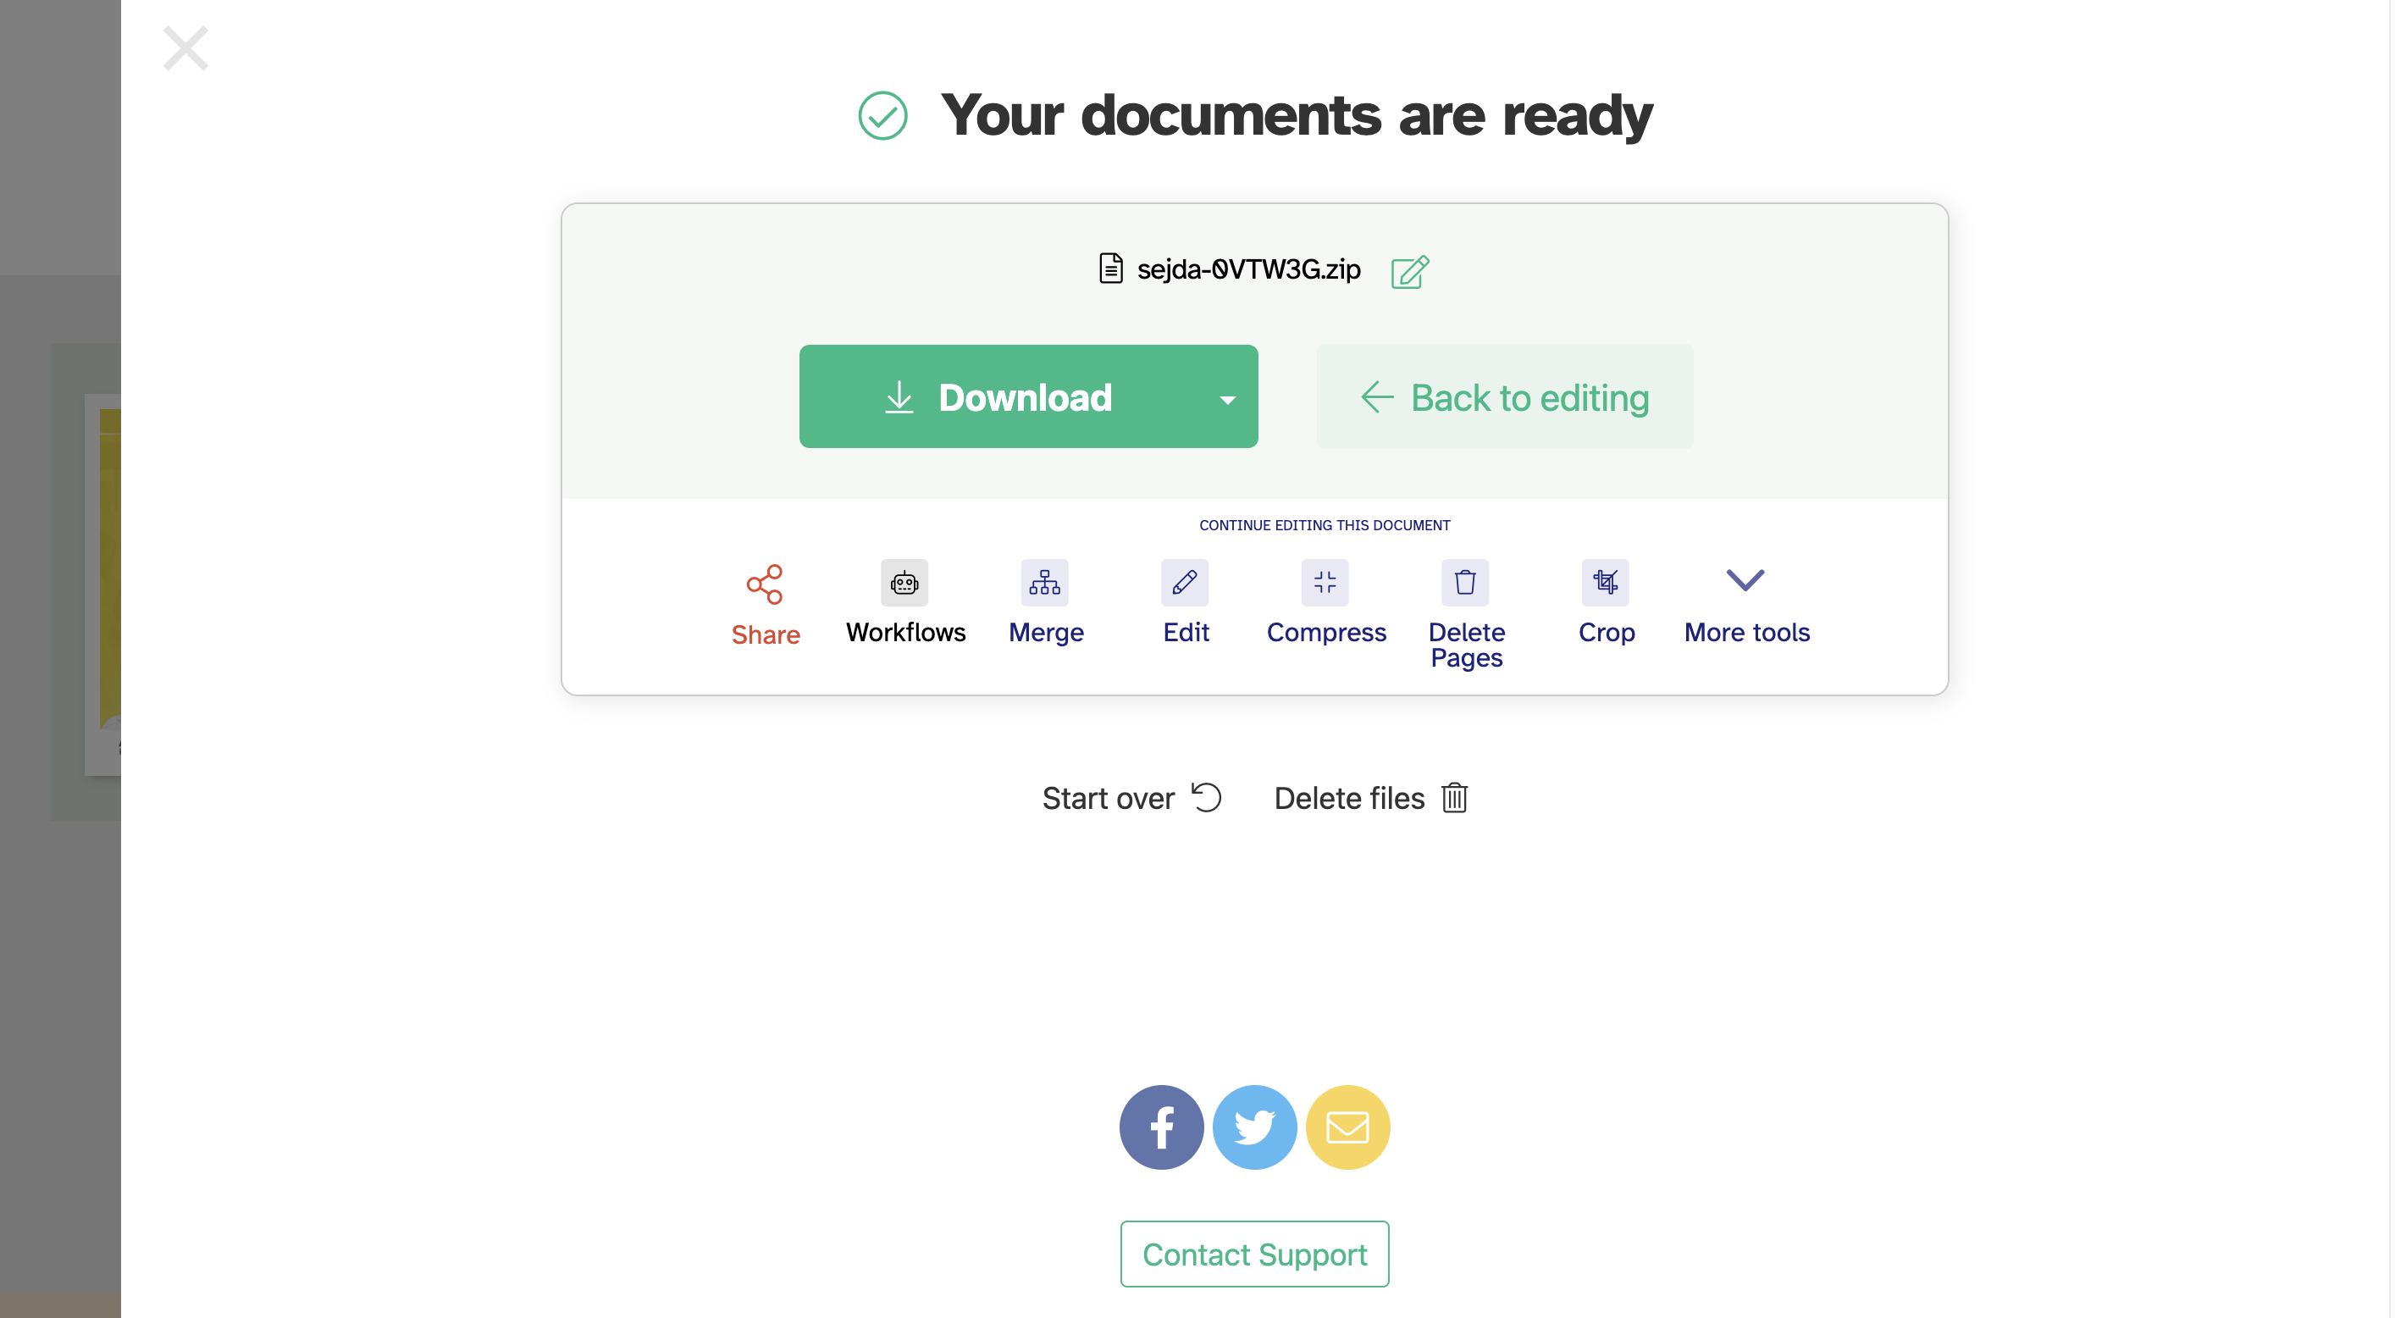
Task: Click the Share icon
Action: [x=764, y=584]
